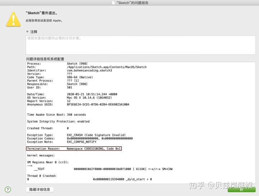The width and height of the screenshot is (259, 196).
Task: Click the yellow warning triangle icon
Action: 13,19
